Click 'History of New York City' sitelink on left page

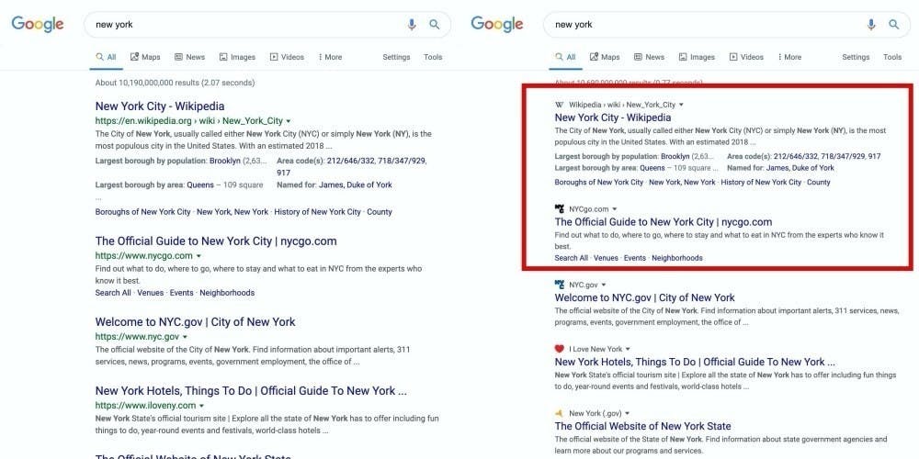318,212
